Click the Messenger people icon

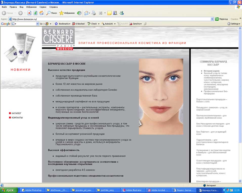click(122, 13)
